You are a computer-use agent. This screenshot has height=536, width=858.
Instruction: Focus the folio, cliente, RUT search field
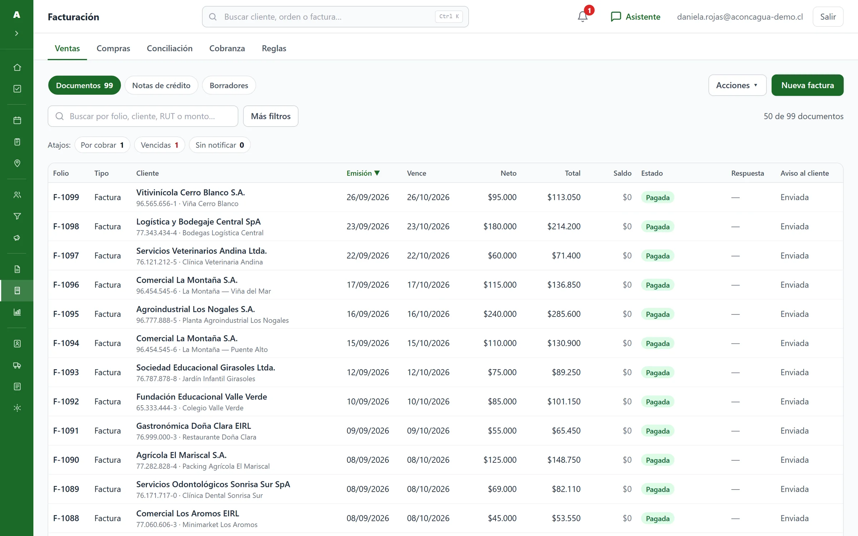point(143,116)
